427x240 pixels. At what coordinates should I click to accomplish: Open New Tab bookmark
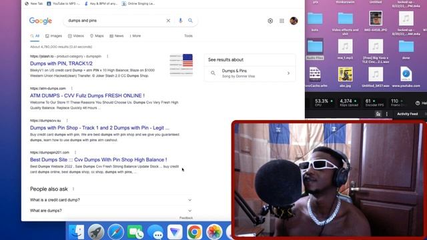[x=33, y=3]
